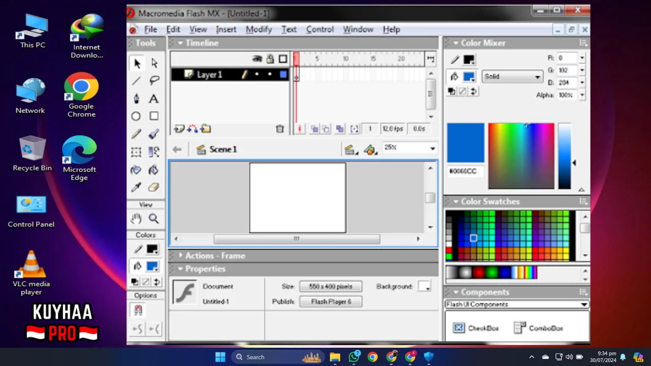This screenshot has height=366, width=651.
Task: Click Insert Layer Folder icon
Action: coord(205,129)
